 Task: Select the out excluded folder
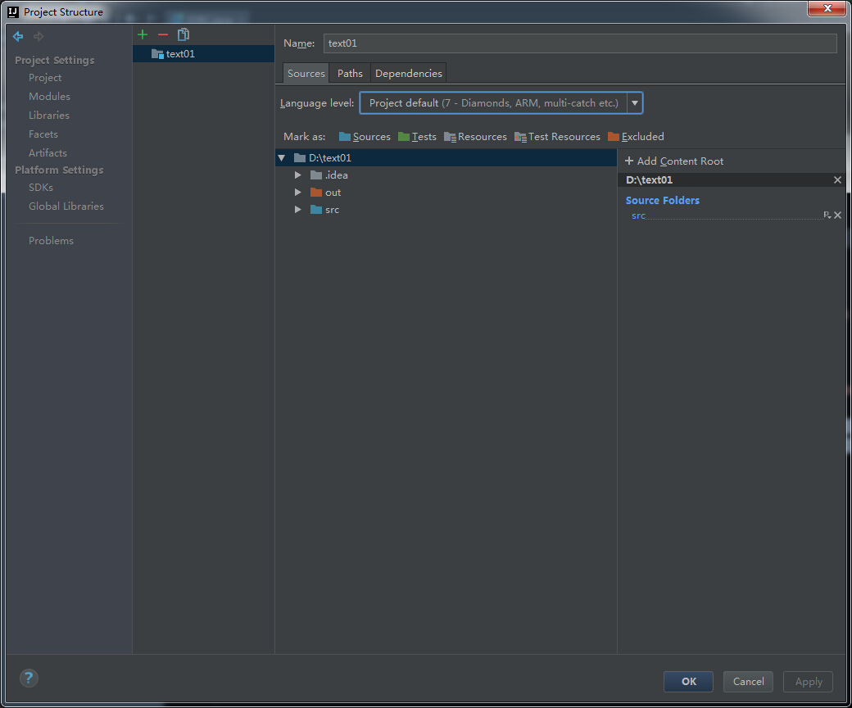click(446, 193)
